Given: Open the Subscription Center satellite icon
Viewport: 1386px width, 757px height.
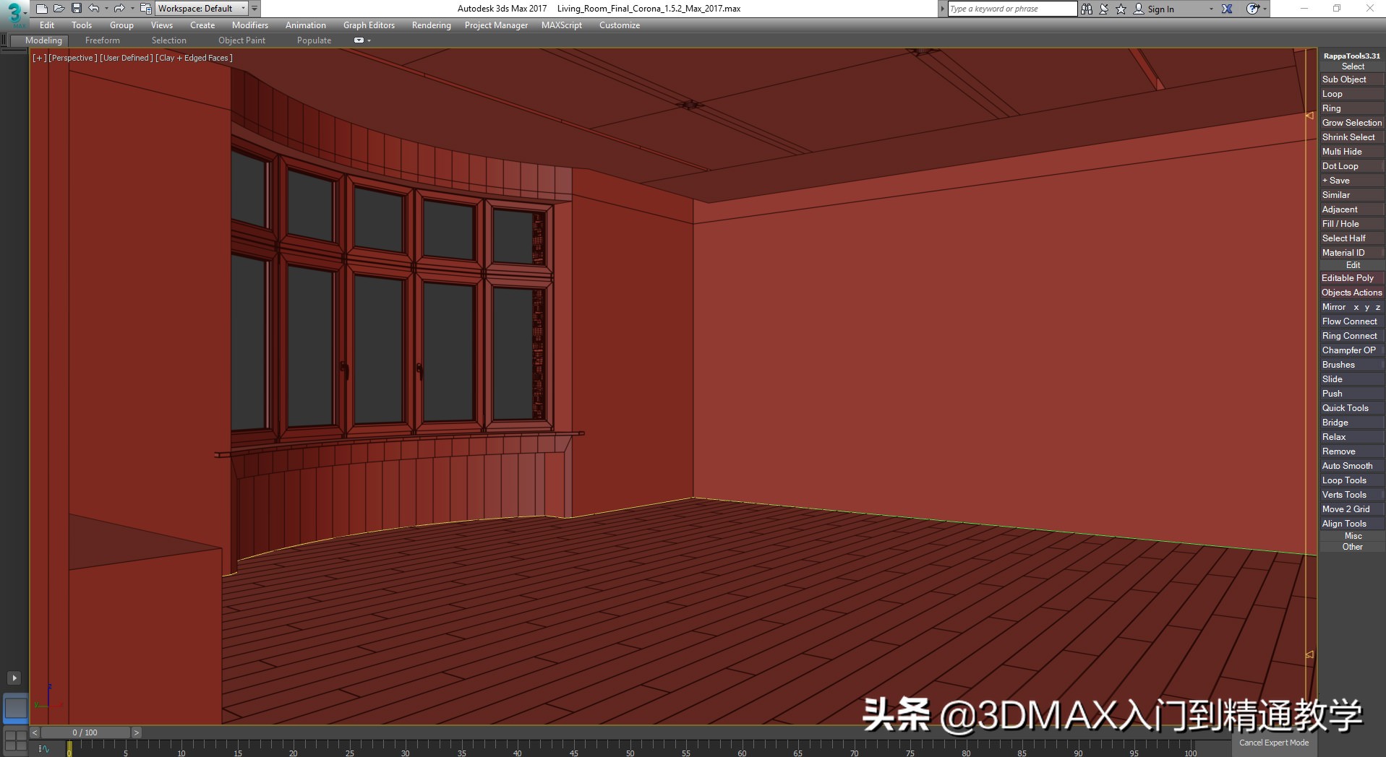Looking at the screenshot, I should click(x=1104, y=9).
